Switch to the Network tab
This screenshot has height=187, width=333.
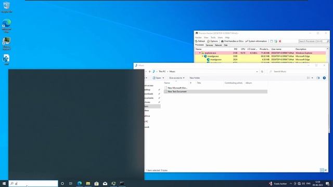click(x=218, y=45)
